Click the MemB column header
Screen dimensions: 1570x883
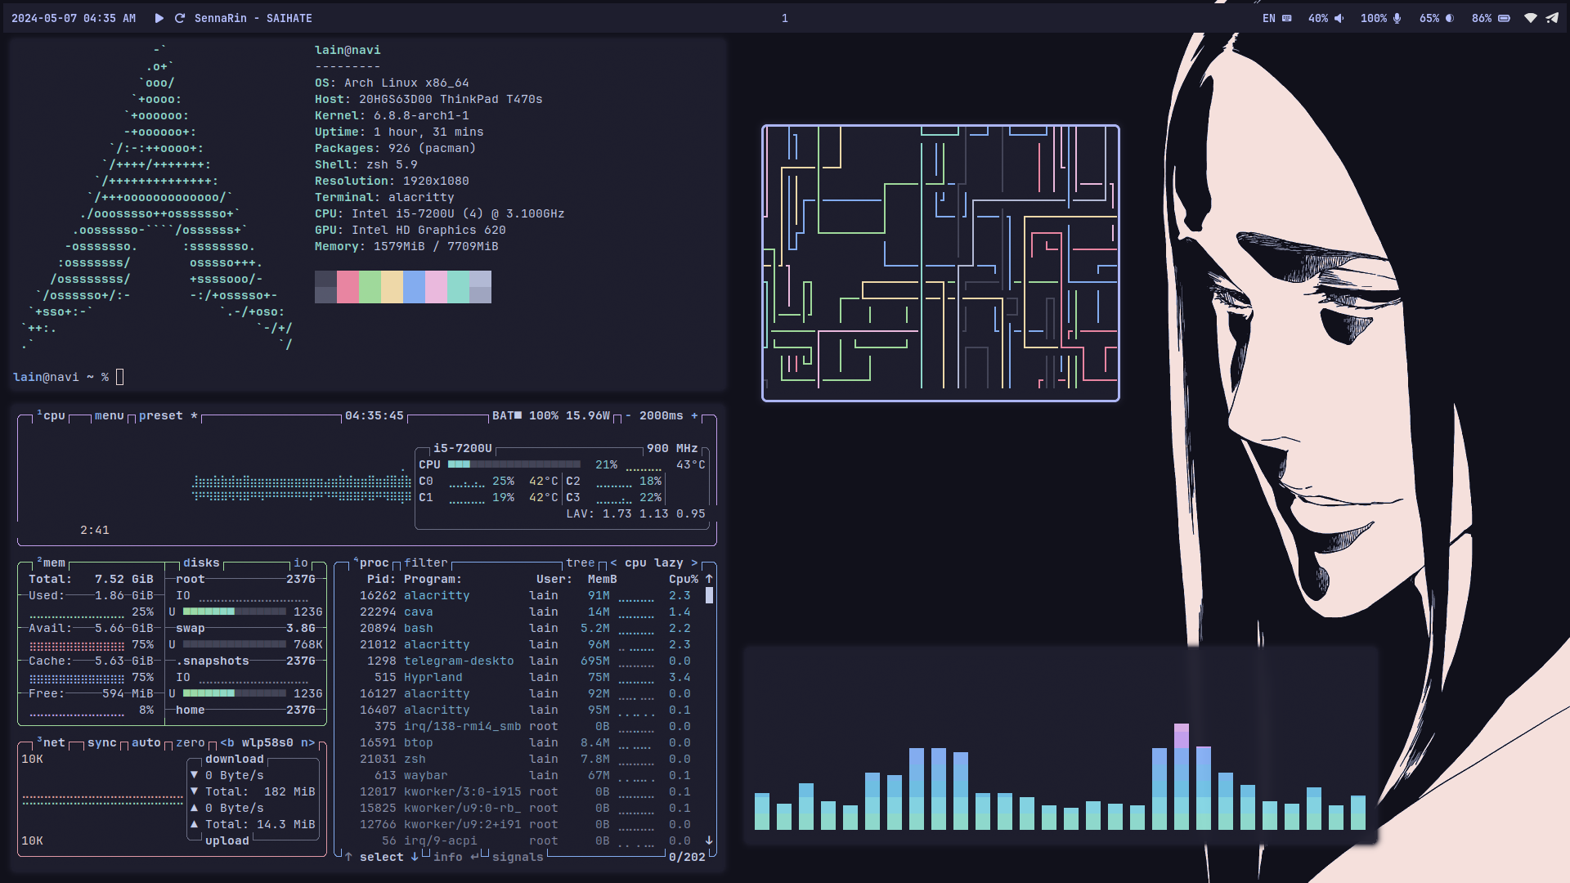point(603,579)
